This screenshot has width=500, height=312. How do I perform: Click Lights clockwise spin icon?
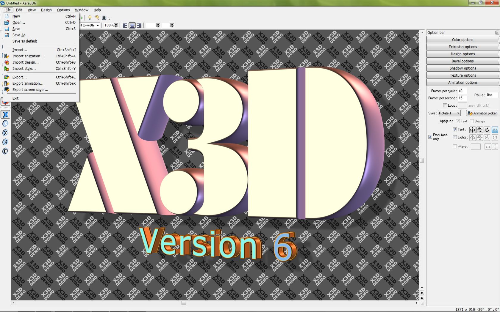click(487, 137)
